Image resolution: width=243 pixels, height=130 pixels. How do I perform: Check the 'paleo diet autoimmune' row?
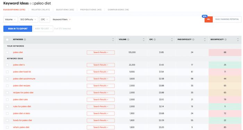point(7,79)
